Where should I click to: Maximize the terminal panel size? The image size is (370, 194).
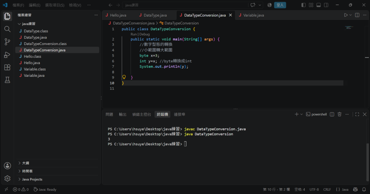357,114
